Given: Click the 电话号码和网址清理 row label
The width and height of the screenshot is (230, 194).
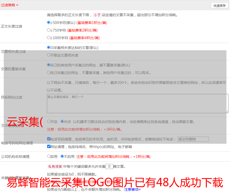Looking at the screenshot, I should (x=17, y=143).
